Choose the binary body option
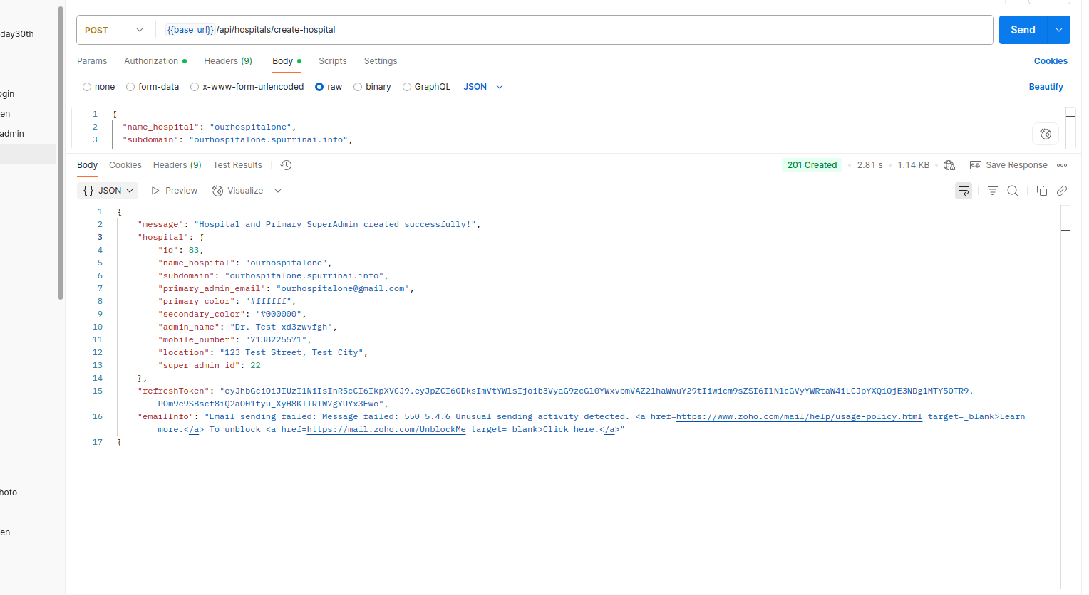The height and width of the screenshot is (595, 1089). click(x=358, y=87)
